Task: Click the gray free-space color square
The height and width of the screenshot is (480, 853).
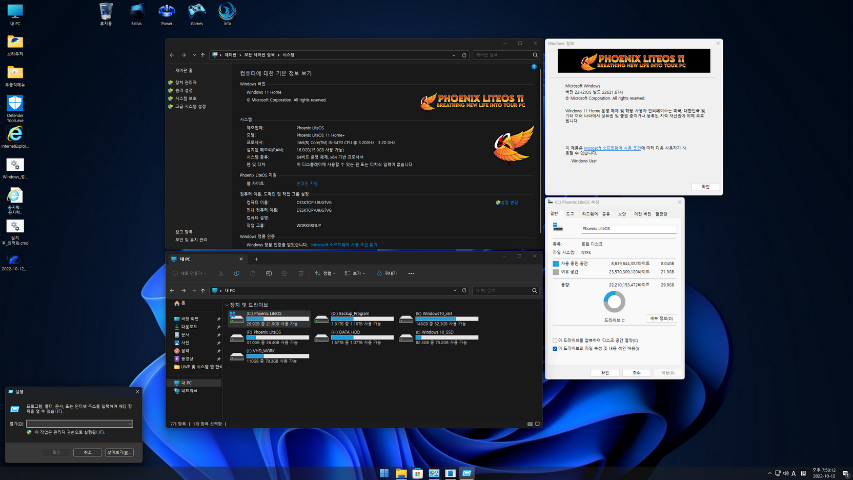Action: [x=556, y=272]
